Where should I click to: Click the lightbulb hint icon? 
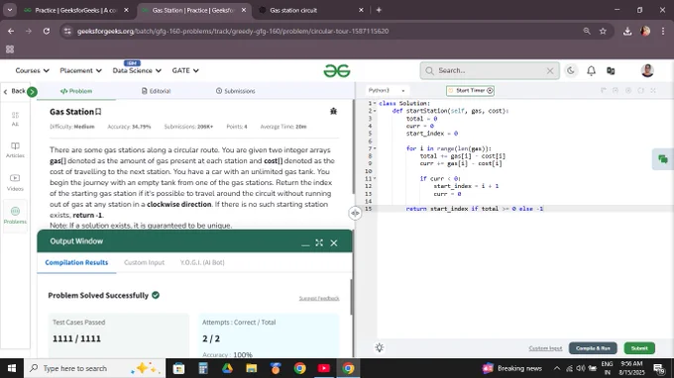[x=379, y=348]
